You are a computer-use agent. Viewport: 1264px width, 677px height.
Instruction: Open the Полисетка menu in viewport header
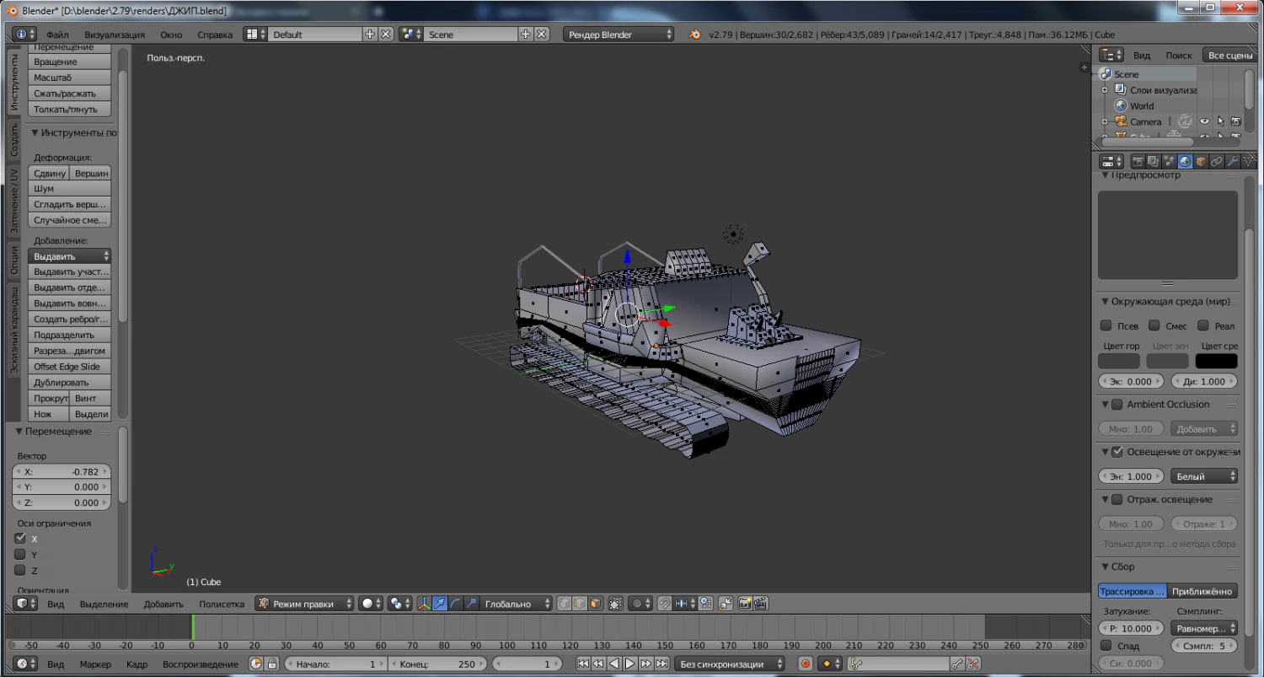click(x=222, y=604)
